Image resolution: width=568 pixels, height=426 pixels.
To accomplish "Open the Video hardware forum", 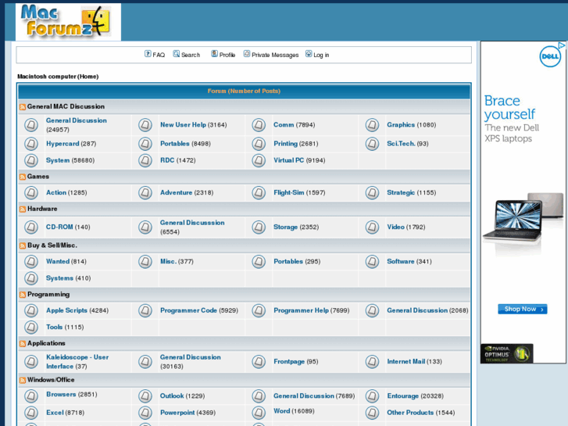I will 395,227.
